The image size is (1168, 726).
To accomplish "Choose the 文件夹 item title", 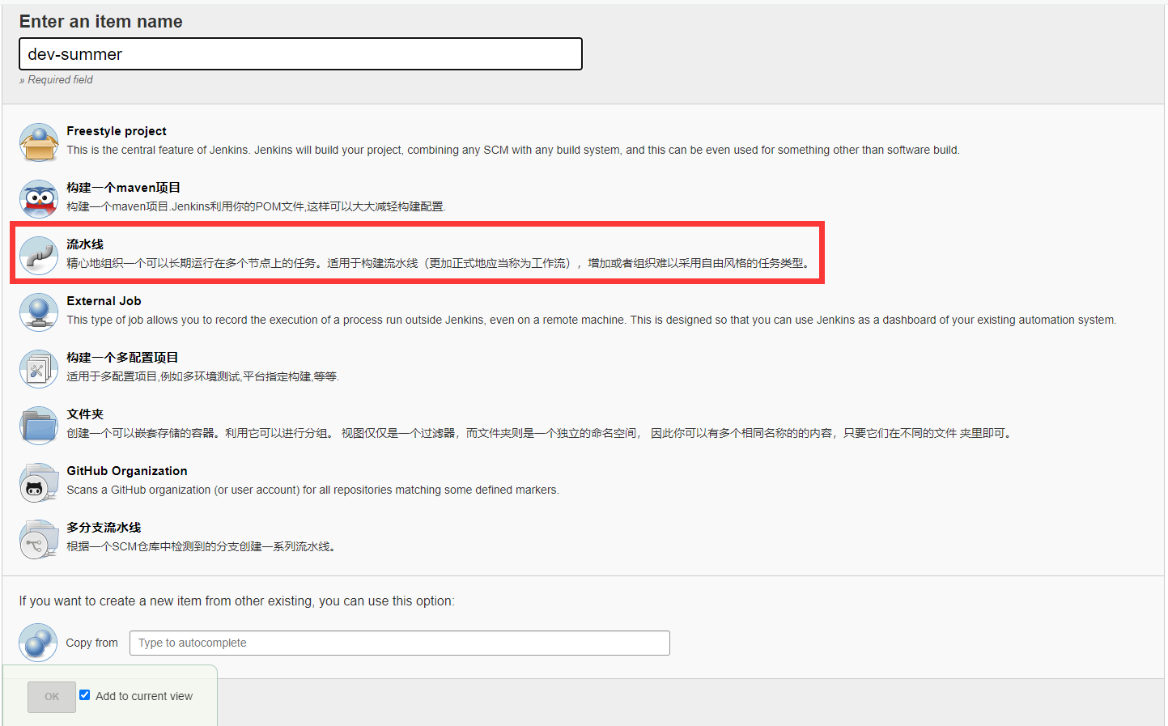I will 85,414.
